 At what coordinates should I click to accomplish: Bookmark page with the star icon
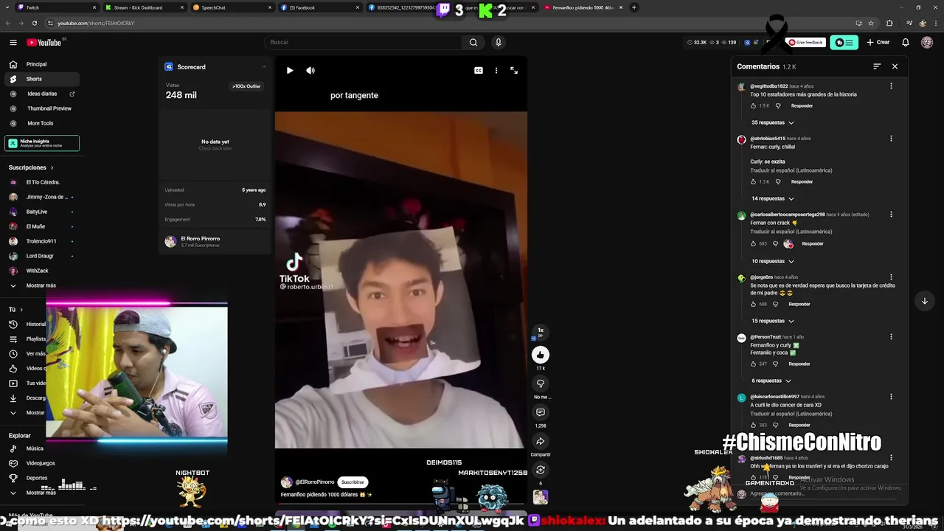point(871,23)
